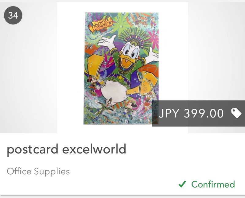Viewport: 245px width, 198px height.
Task: Tap the JPY currency code on the price banner
Action: point(169,114)
